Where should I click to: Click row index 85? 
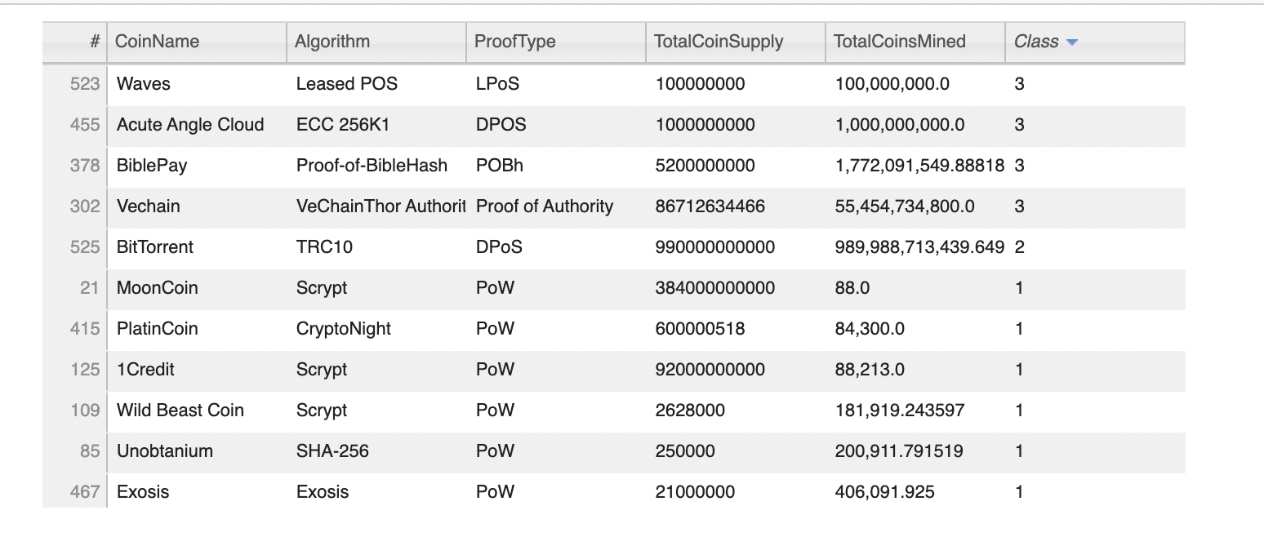(x=74, y=451)
